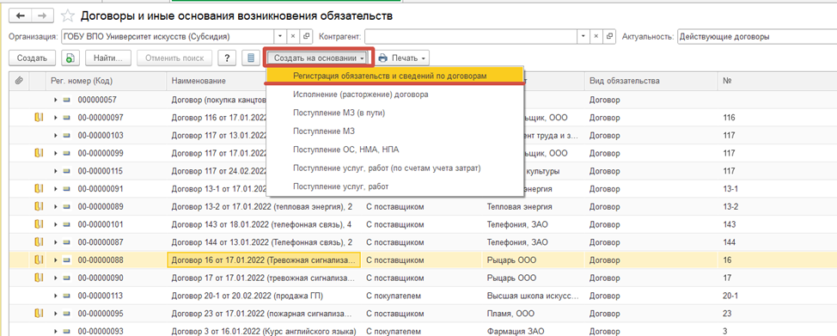Screen dimensions: 837x336
Task: Click the Тепловая энергия counterparty cell
Action: (534, 207)
